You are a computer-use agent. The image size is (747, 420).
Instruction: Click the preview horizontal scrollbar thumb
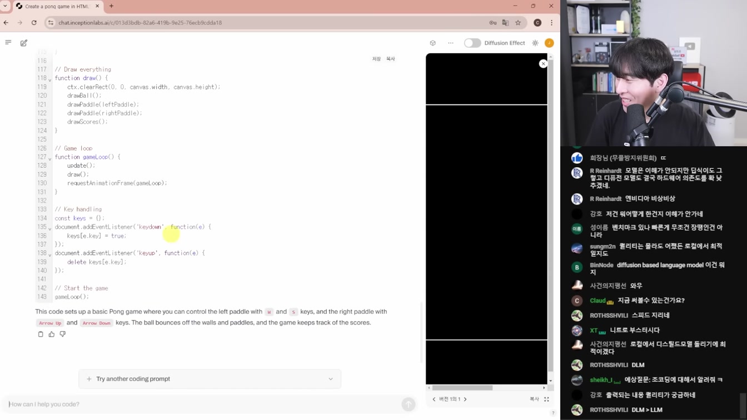point(462,388)
